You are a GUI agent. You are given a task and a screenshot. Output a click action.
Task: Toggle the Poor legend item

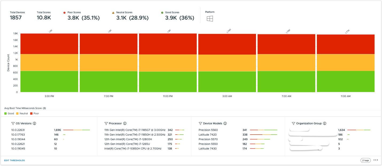coord(34,113)
